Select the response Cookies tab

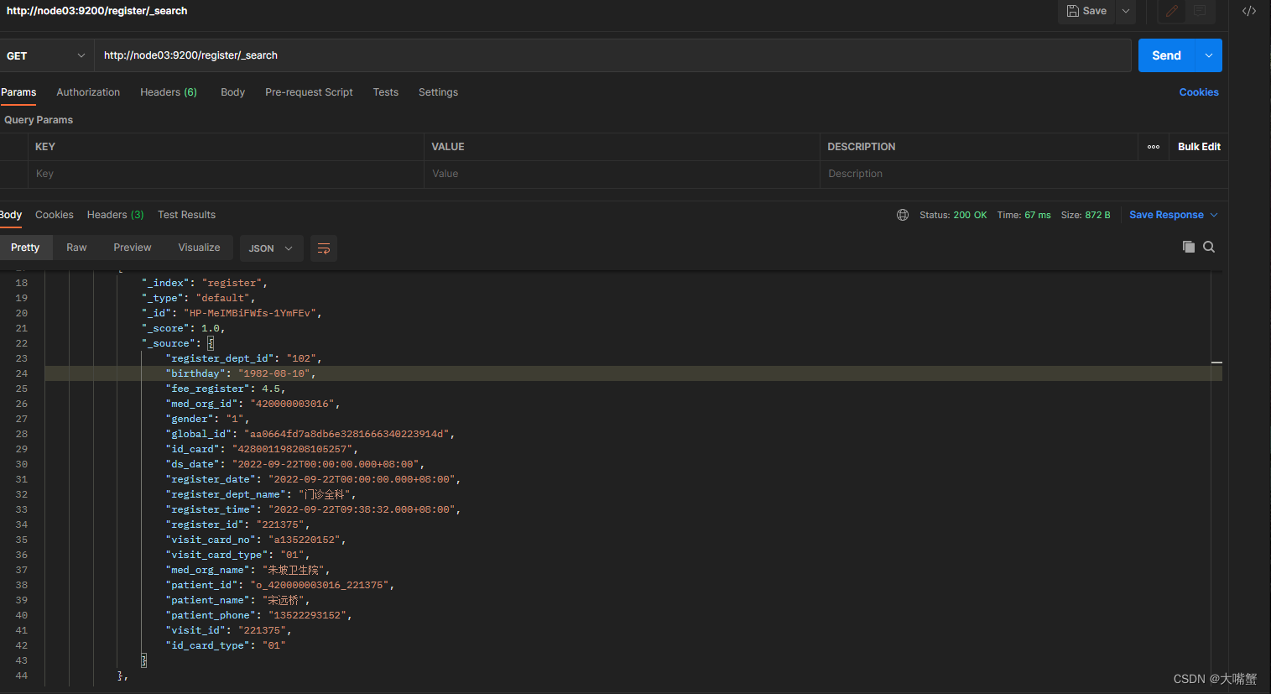tap(55, 215)
